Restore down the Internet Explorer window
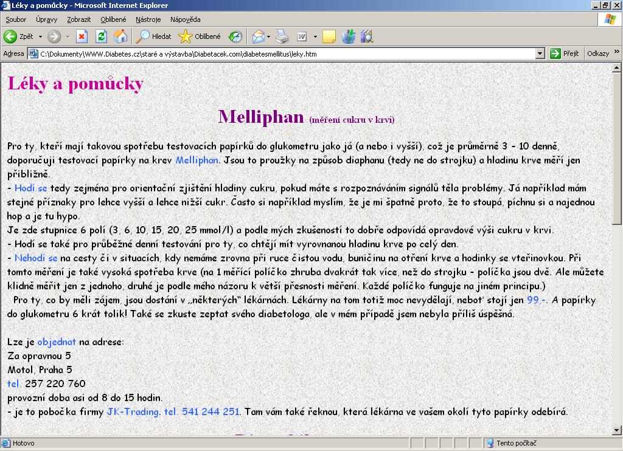This screenshot has height=451, width=623. [605, 5]
